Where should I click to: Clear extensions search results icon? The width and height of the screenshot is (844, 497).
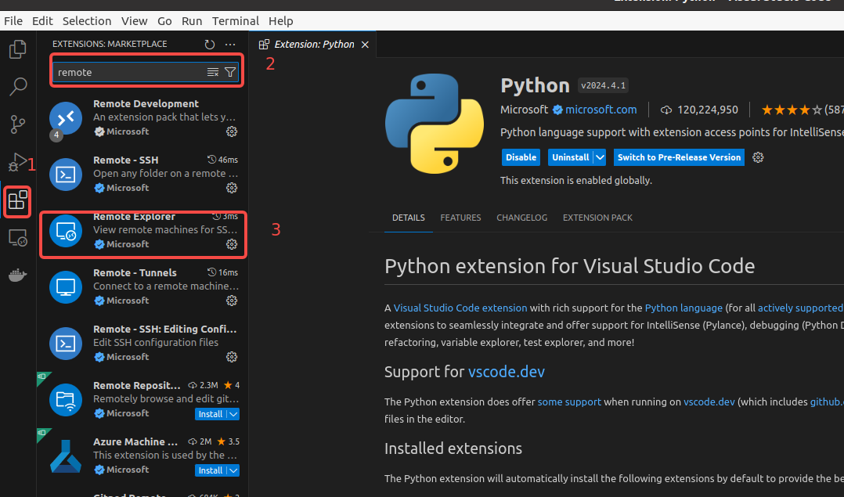(x=213, y=72)
